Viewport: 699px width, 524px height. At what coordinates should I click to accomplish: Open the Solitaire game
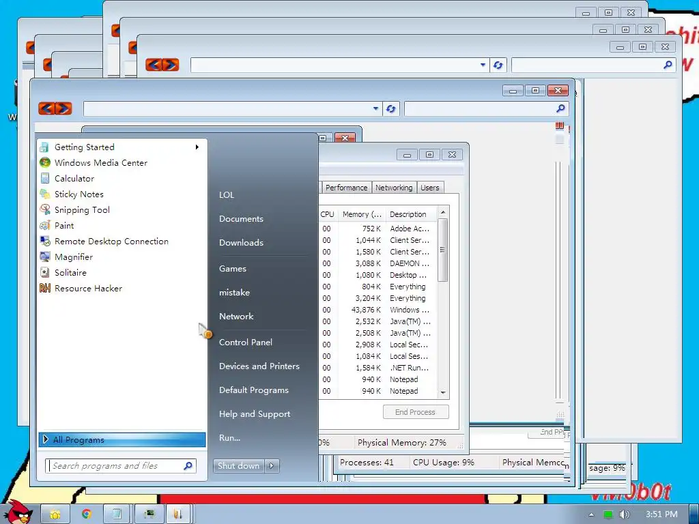(x=120, y=273)
